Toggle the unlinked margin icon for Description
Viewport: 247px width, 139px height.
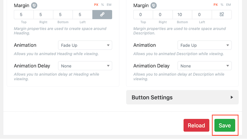click(x=222, y=15)
